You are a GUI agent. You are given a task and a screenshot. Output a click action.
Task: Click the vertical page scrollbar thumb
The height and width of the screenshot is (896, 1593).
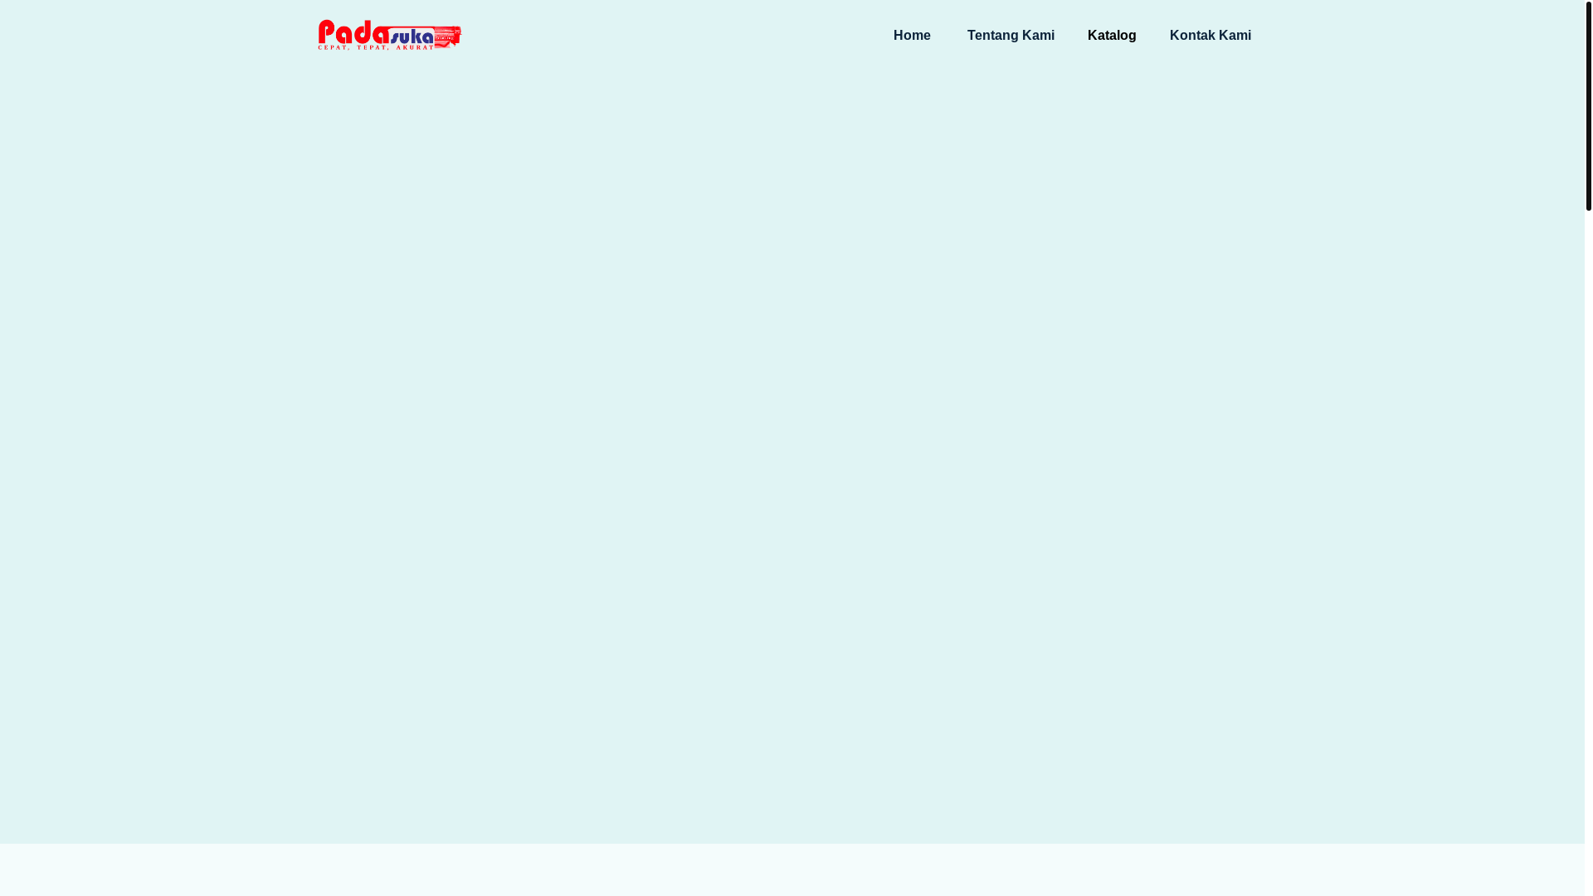(1589, 105)
